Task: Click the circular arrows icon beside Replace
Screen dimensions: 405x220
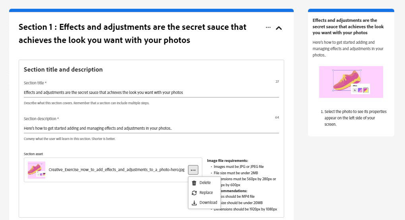Action: point(194,193)
